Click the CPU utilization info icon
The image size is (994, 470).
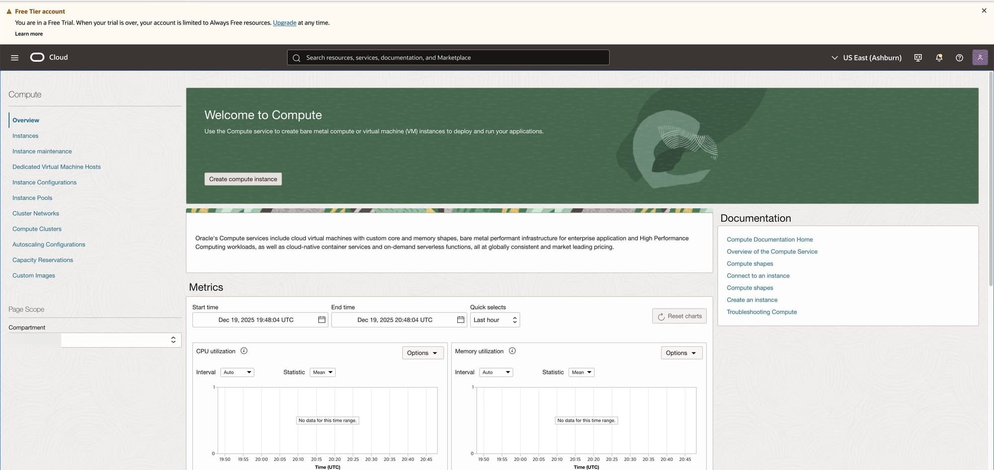pyautogui.click(x=244, y=351)
